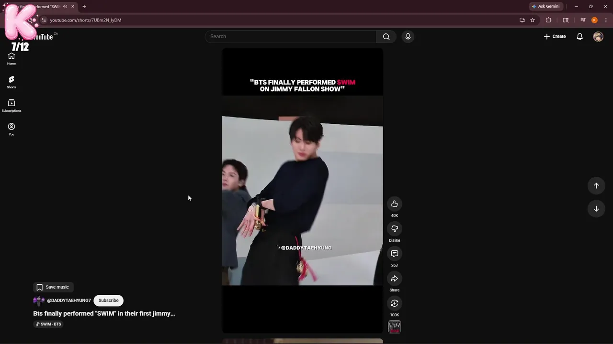613x344 pixels.
Task: Open the short's title description text
Action: [104, 314]
